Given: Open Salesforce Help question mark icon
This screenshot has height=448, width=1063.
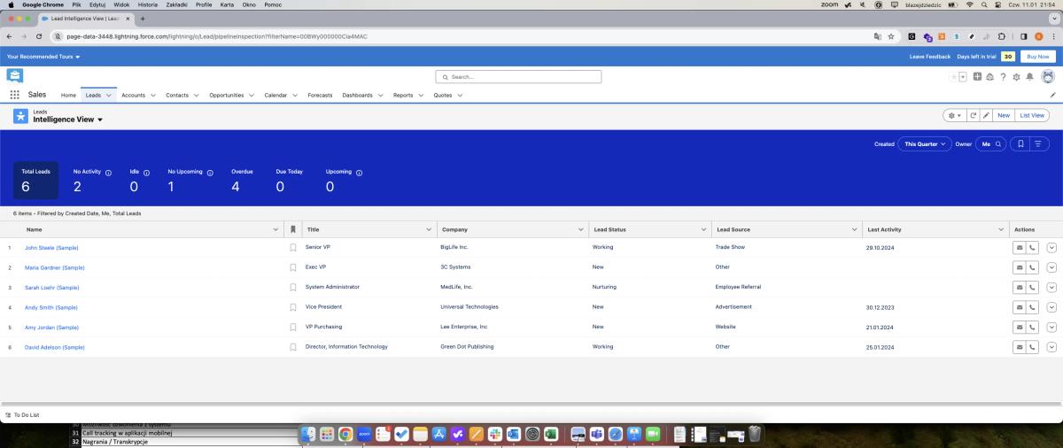Looking at the screenshot, I should click(x=1003, y=77).
